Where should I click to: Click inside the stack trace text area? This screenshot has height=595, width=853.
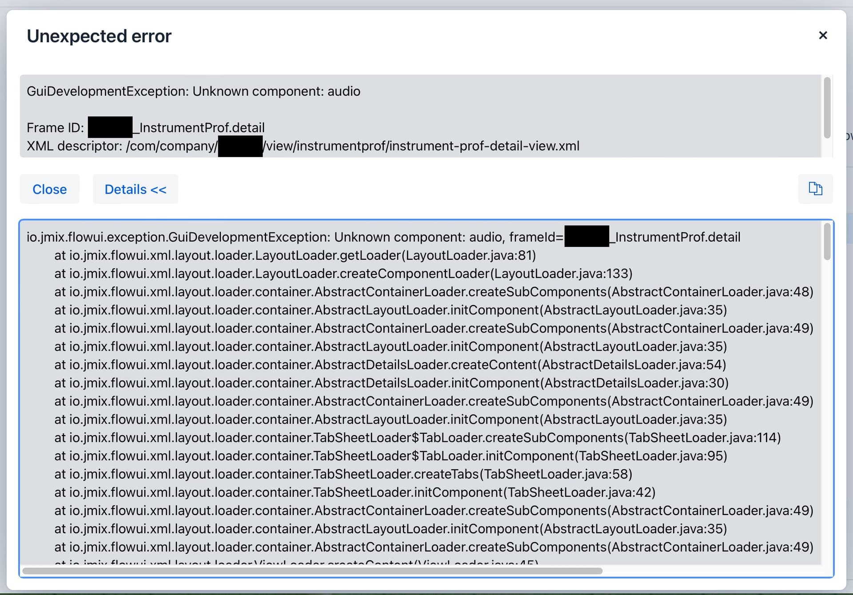click(x=421, y=393)
